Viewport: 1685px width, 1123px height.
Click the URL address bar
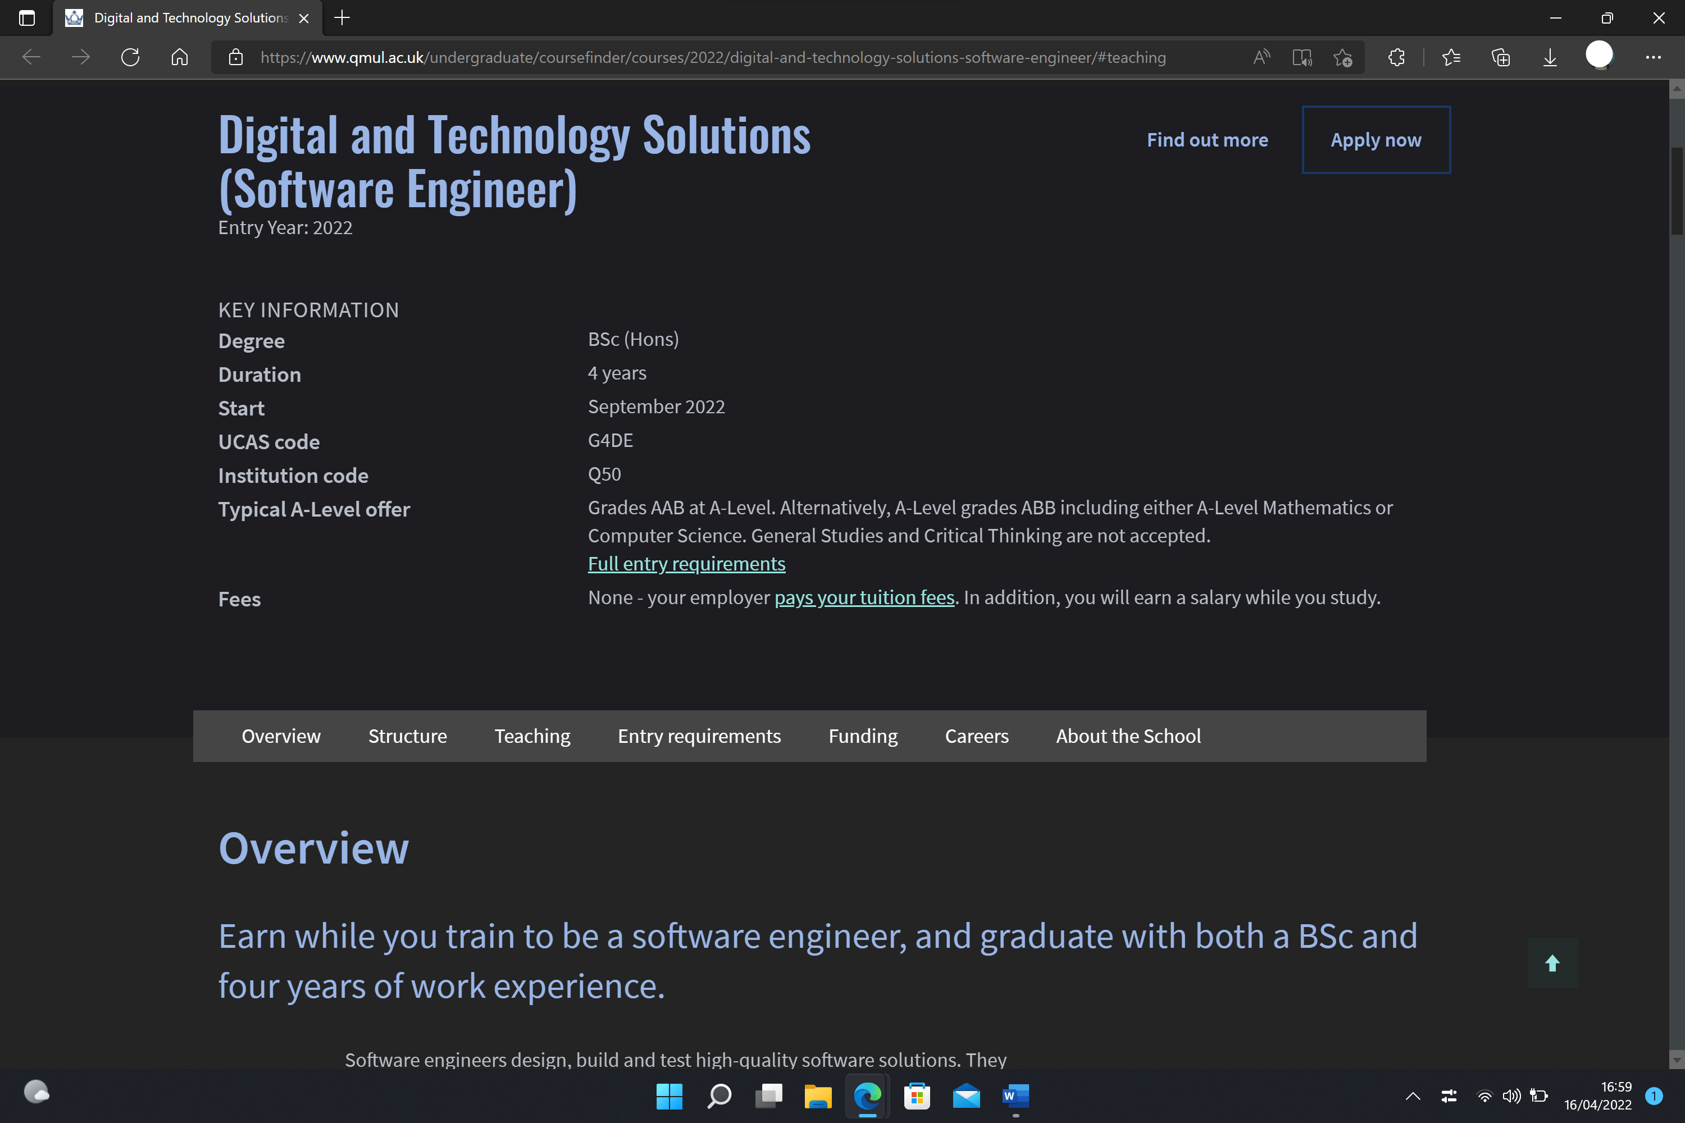click(713, 57)
